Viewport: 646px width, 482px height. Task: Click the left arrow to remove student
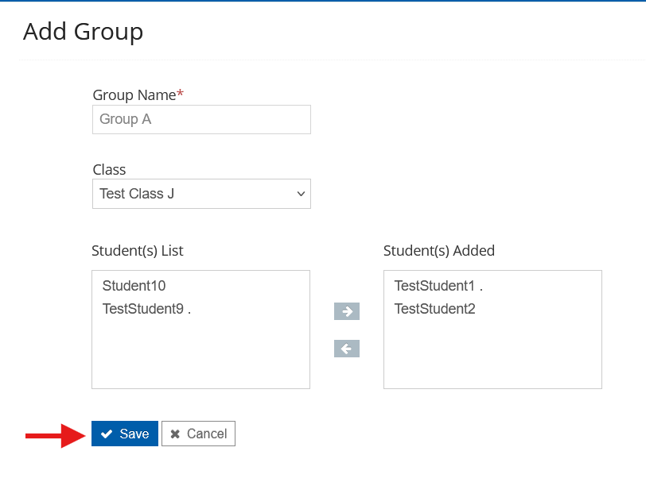click(347, 349)
